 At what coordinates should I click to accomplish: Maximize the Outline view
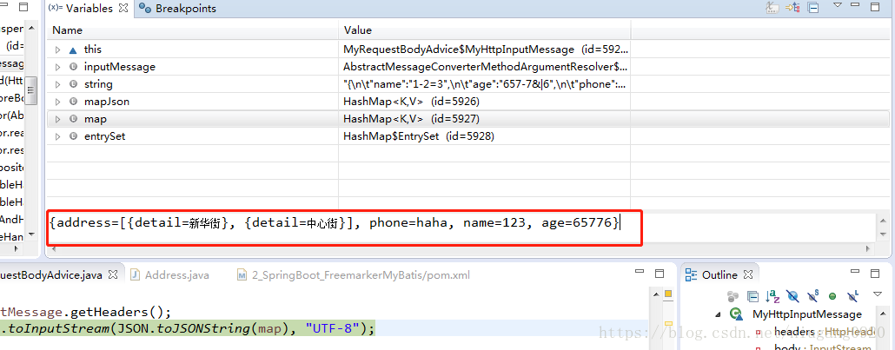click(875, 274)
